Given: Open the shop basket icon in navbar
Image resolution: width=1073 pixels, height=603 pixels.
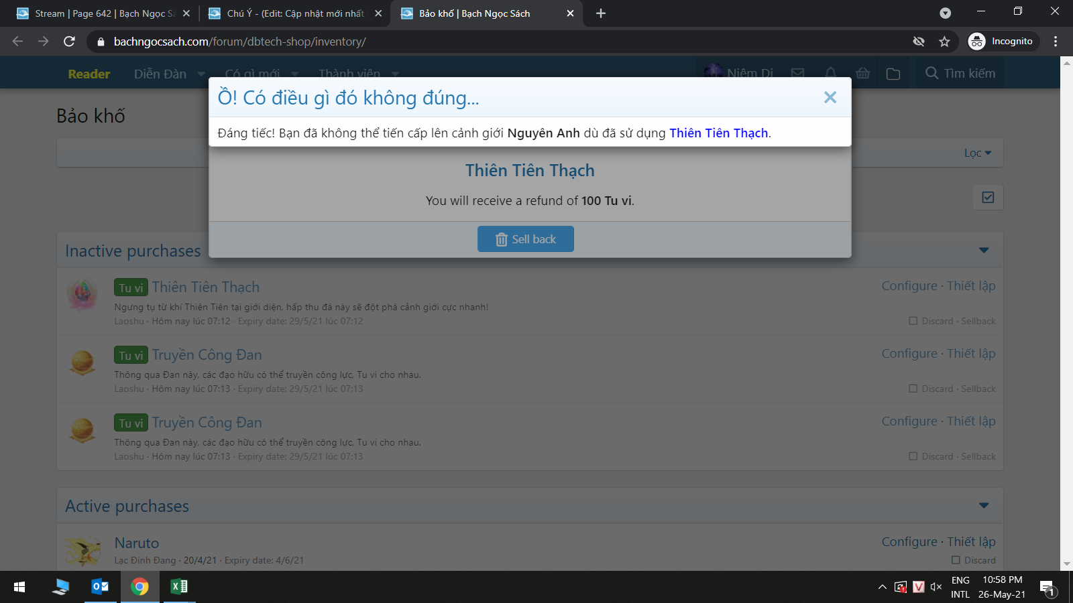Looking at the screenshot, I should [x=862, y=74].
